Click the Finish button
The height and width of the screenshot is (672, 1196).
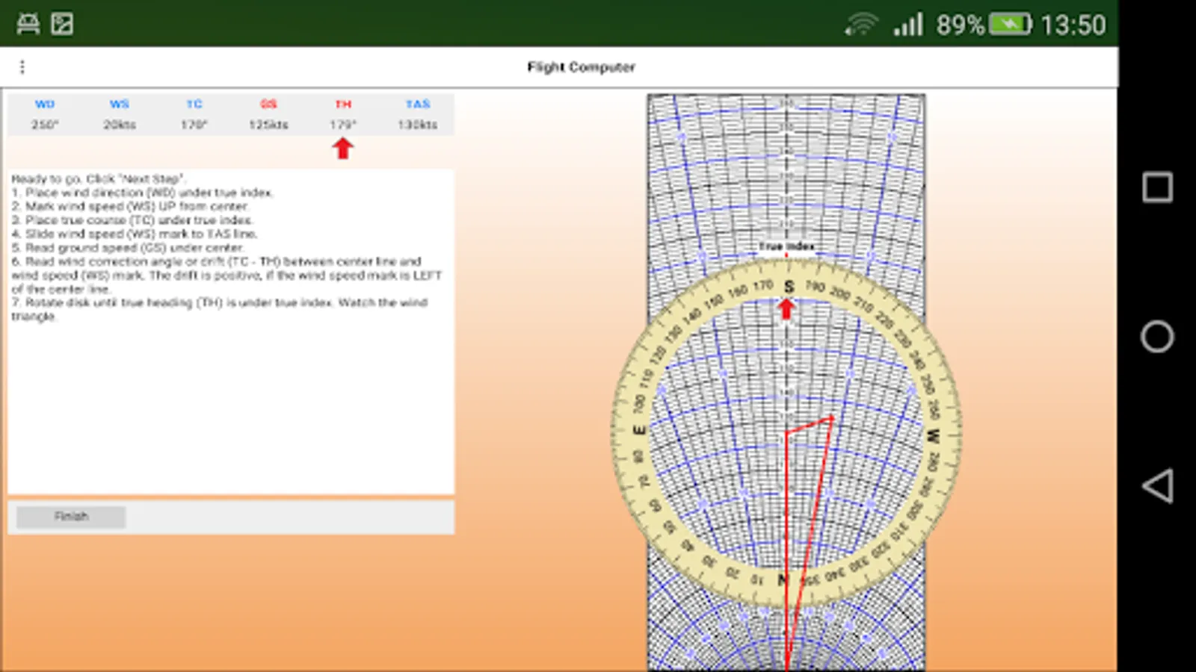(71, 517)
